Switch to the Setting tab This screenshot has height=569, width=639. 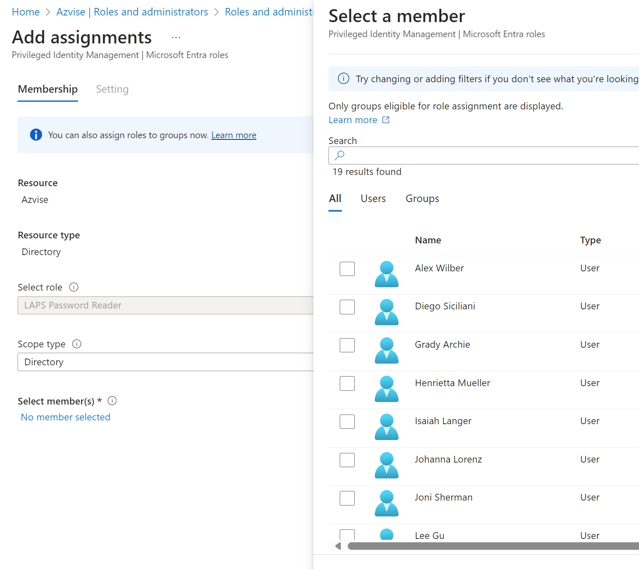pyautogui.click(x=112, y=89)
